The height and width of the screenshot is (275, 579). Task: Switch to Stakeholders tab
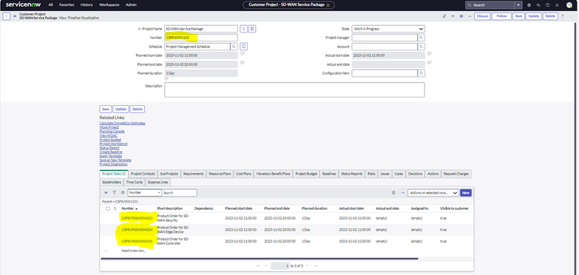point(112,182)
